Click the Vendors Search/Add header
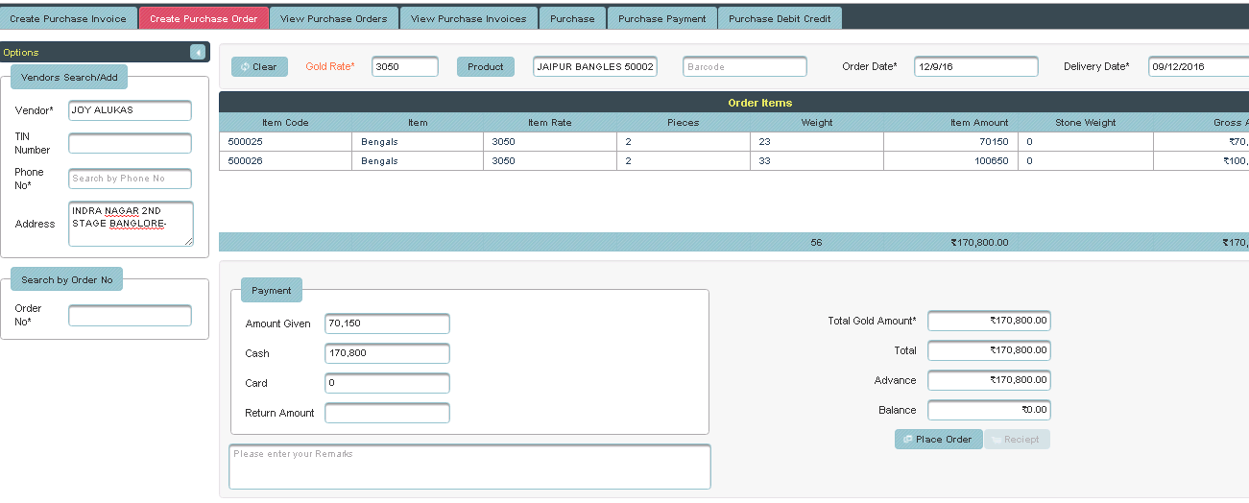The image size is (1249, 503). (x=69, y=77)
